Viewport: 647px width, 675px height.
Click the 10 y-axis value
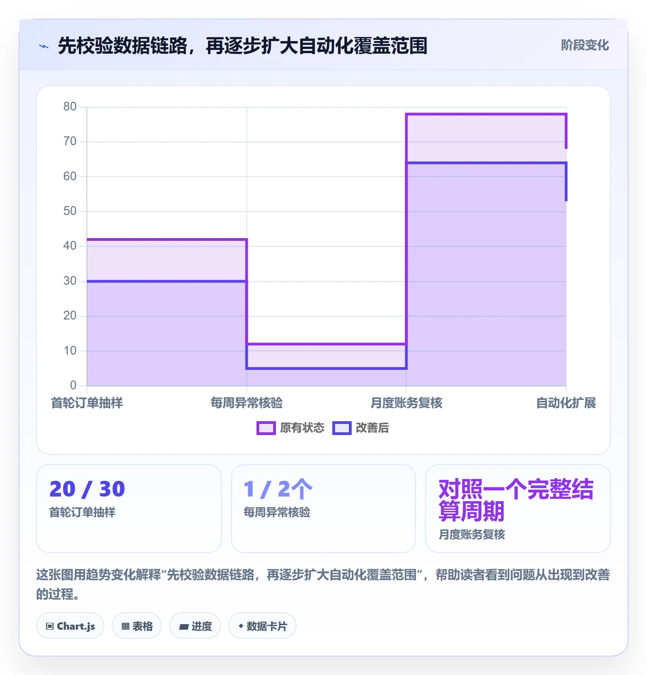pyautogui.click(x=70, y=351)
